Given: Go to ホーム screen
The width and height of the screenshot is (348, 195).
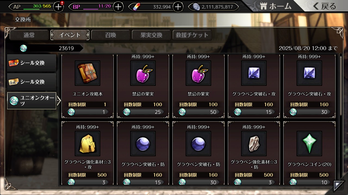Looking at the screenshot, I should (x=275, y=6).
